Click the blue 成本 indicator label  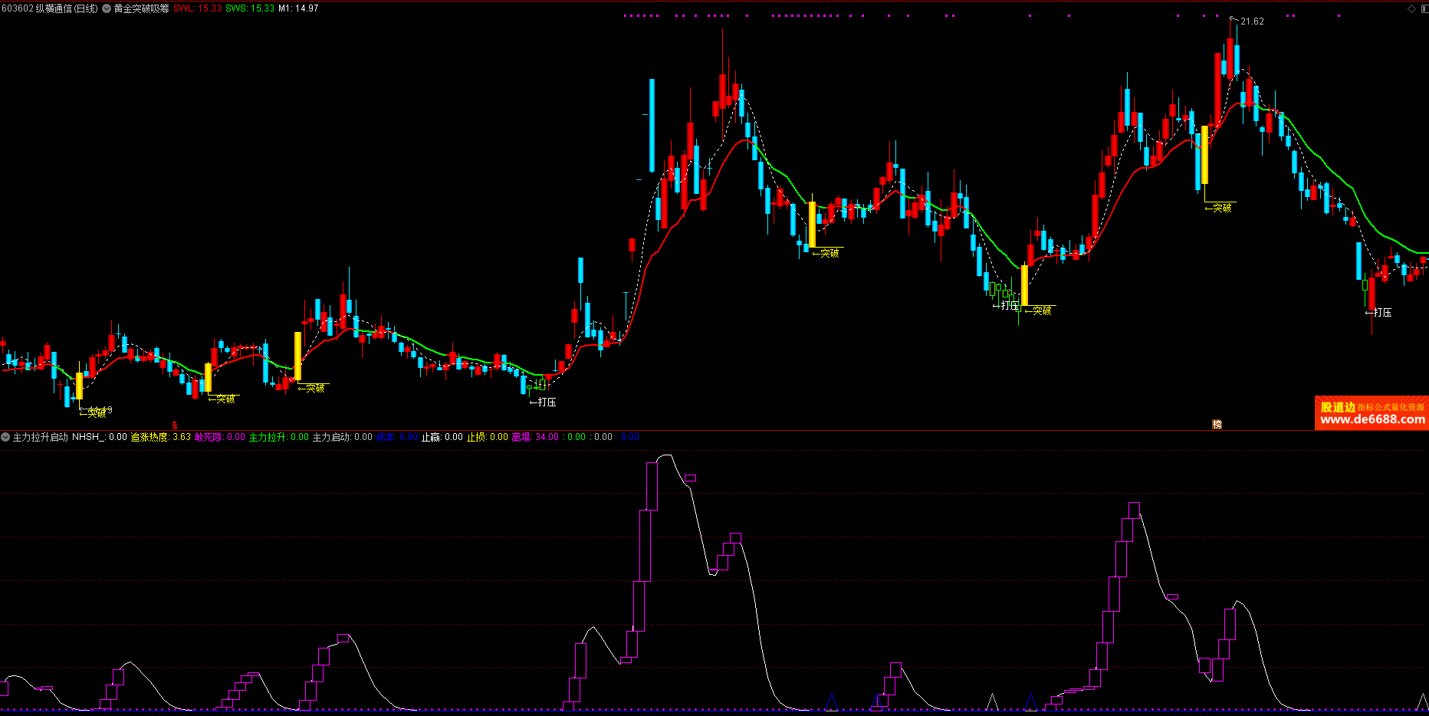tap(385, 437)
